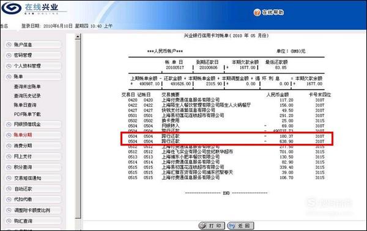Image resolution: width=367 pixels, height=231 pixels.
Task: Expand the 消费分期 bullet icon
Action: pyautogui.click(x=9, y=146)
